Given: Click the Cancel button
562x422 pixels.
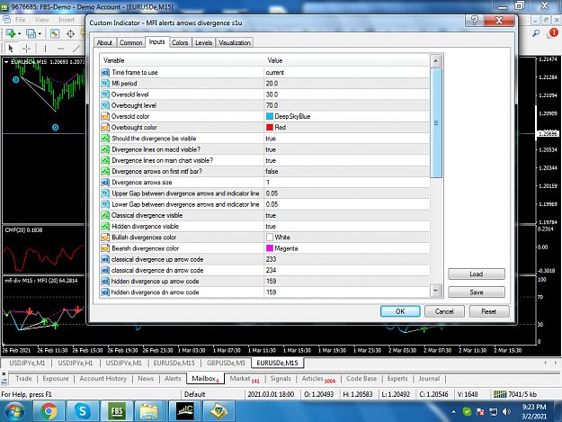Looking at the screenshot, I should coord(444,311).
